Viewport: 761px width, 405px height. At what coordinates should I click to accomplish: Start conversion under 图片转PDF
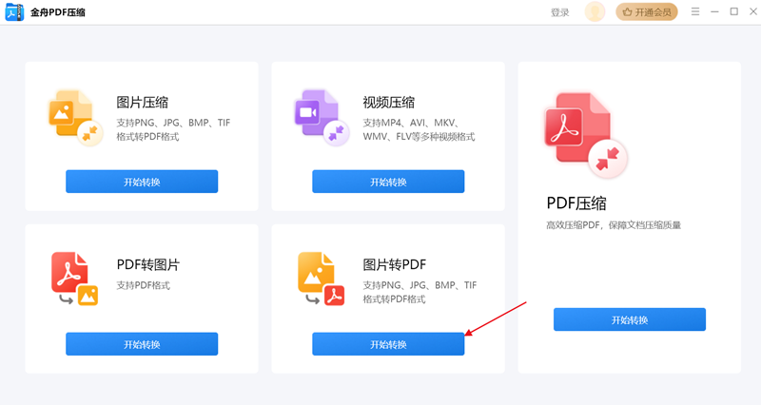(388, 344)
